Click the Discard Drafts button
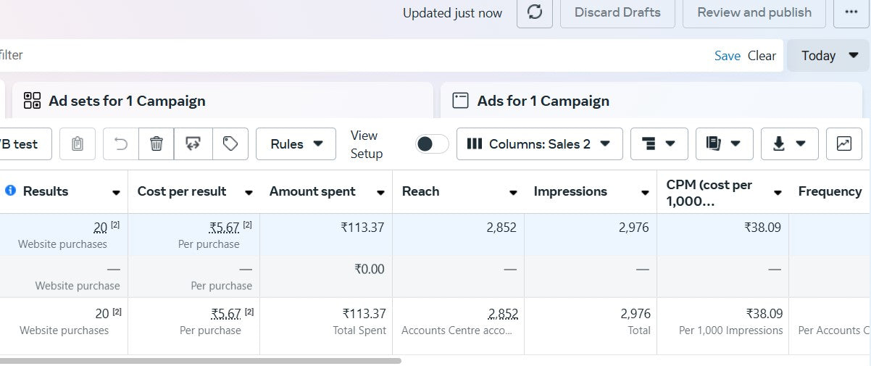The image size is (871, 366). (x=617, y=12)
